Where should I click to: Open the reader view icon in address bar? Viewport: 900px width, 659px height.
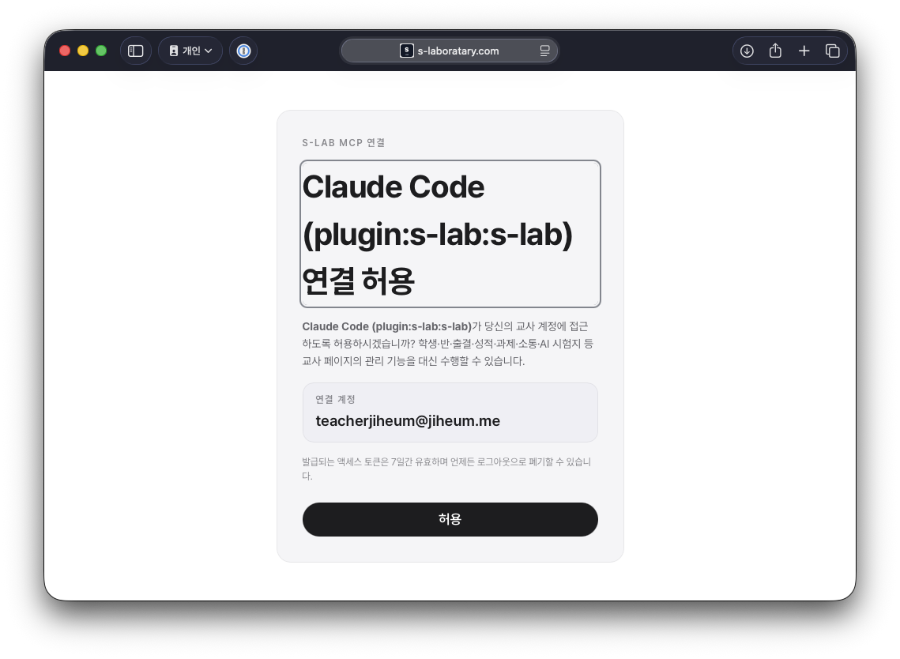coord(544,51)
